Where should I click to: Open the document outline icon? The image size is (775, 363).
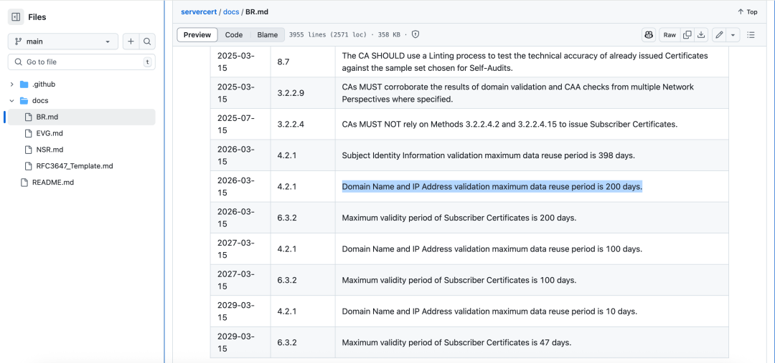click(x=751, y=34)
